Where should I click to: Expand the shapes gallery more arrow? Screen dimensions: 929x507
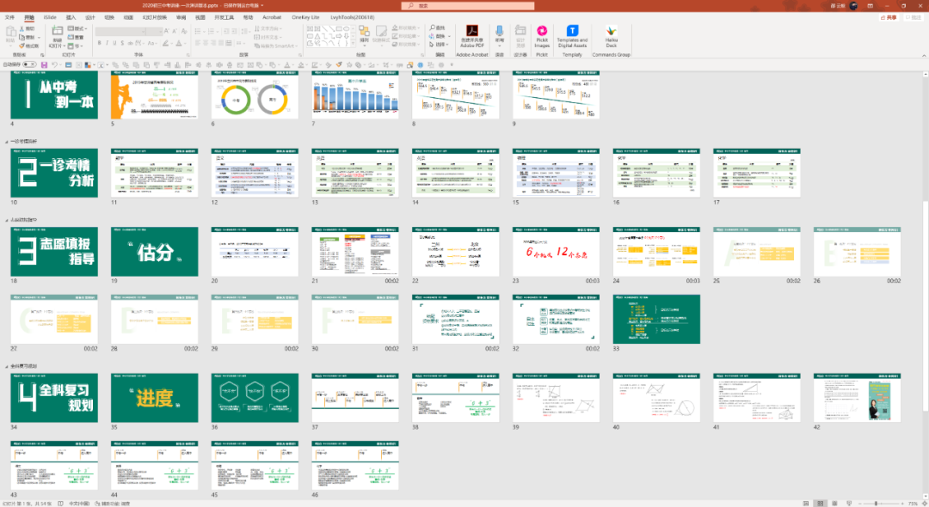(x=354, y=45)
